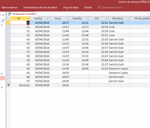Viewport: 150px width, 128px height.
Task: Collapse the first navigation pane group
Action: click(2, 25)
